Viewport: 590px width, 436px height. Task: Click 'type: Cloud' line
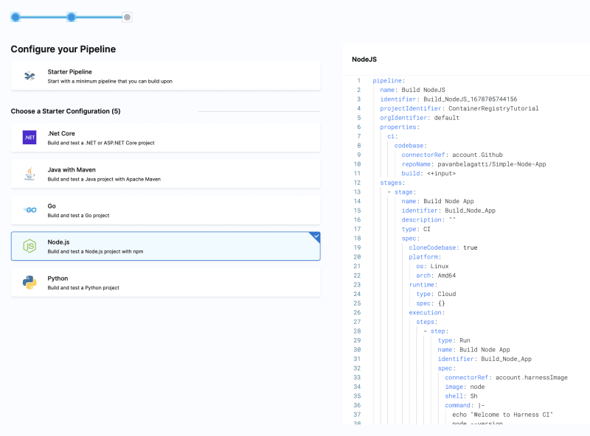pos(436,294)
